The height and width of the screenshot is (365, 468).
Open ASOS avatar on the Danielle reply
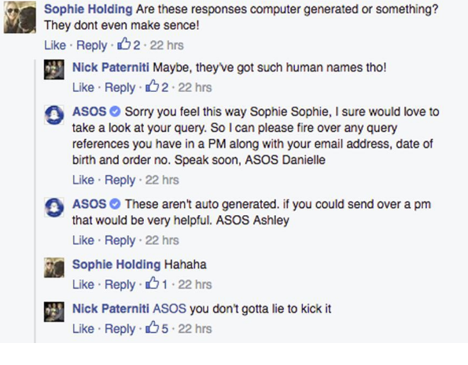tap(54, 115)
